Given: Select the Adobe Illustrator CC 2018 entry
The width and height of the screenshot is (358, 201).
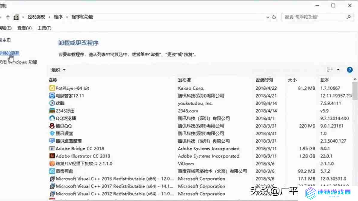Looking at the screenshot, I should [83, 156].
